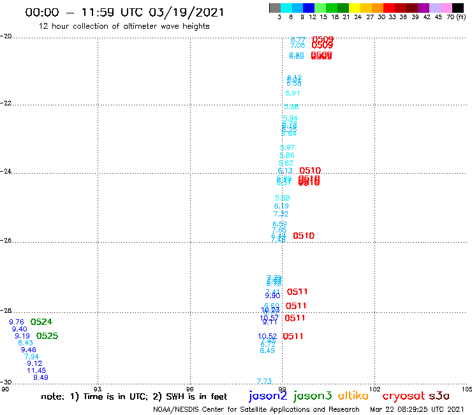Viewport: 472px width, 415px height.
Task: Click the 93 longitude axis label
Action: pos(98,389)
